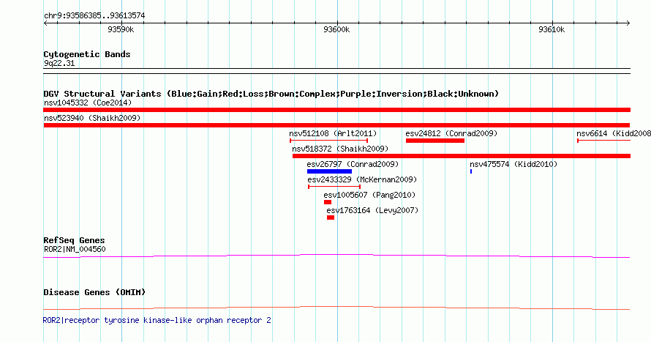Viewport: 651px width, 342px height.
Task: Click the cytogenetic band bar 9q22.31
Action: tap(336, 71)
